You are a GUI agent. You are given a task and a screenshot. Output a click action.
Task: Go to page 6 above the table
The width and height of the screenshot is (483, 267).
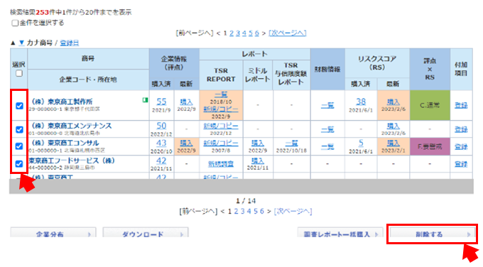click(256, 33)
